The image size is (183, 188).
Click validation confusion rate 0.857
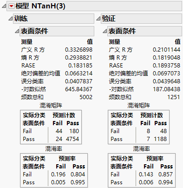(x=166, y=175)
